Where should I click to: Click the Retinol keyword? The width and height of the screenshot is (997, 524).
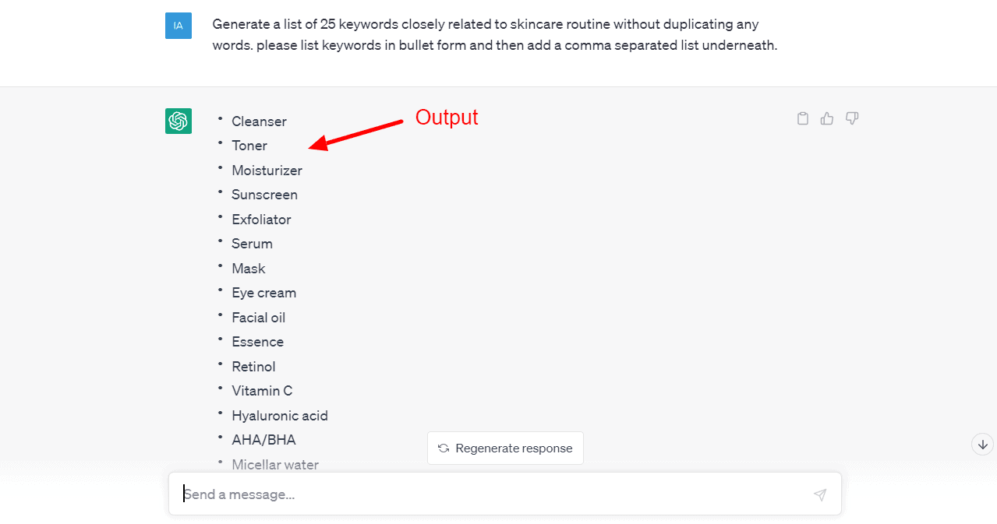253,367
